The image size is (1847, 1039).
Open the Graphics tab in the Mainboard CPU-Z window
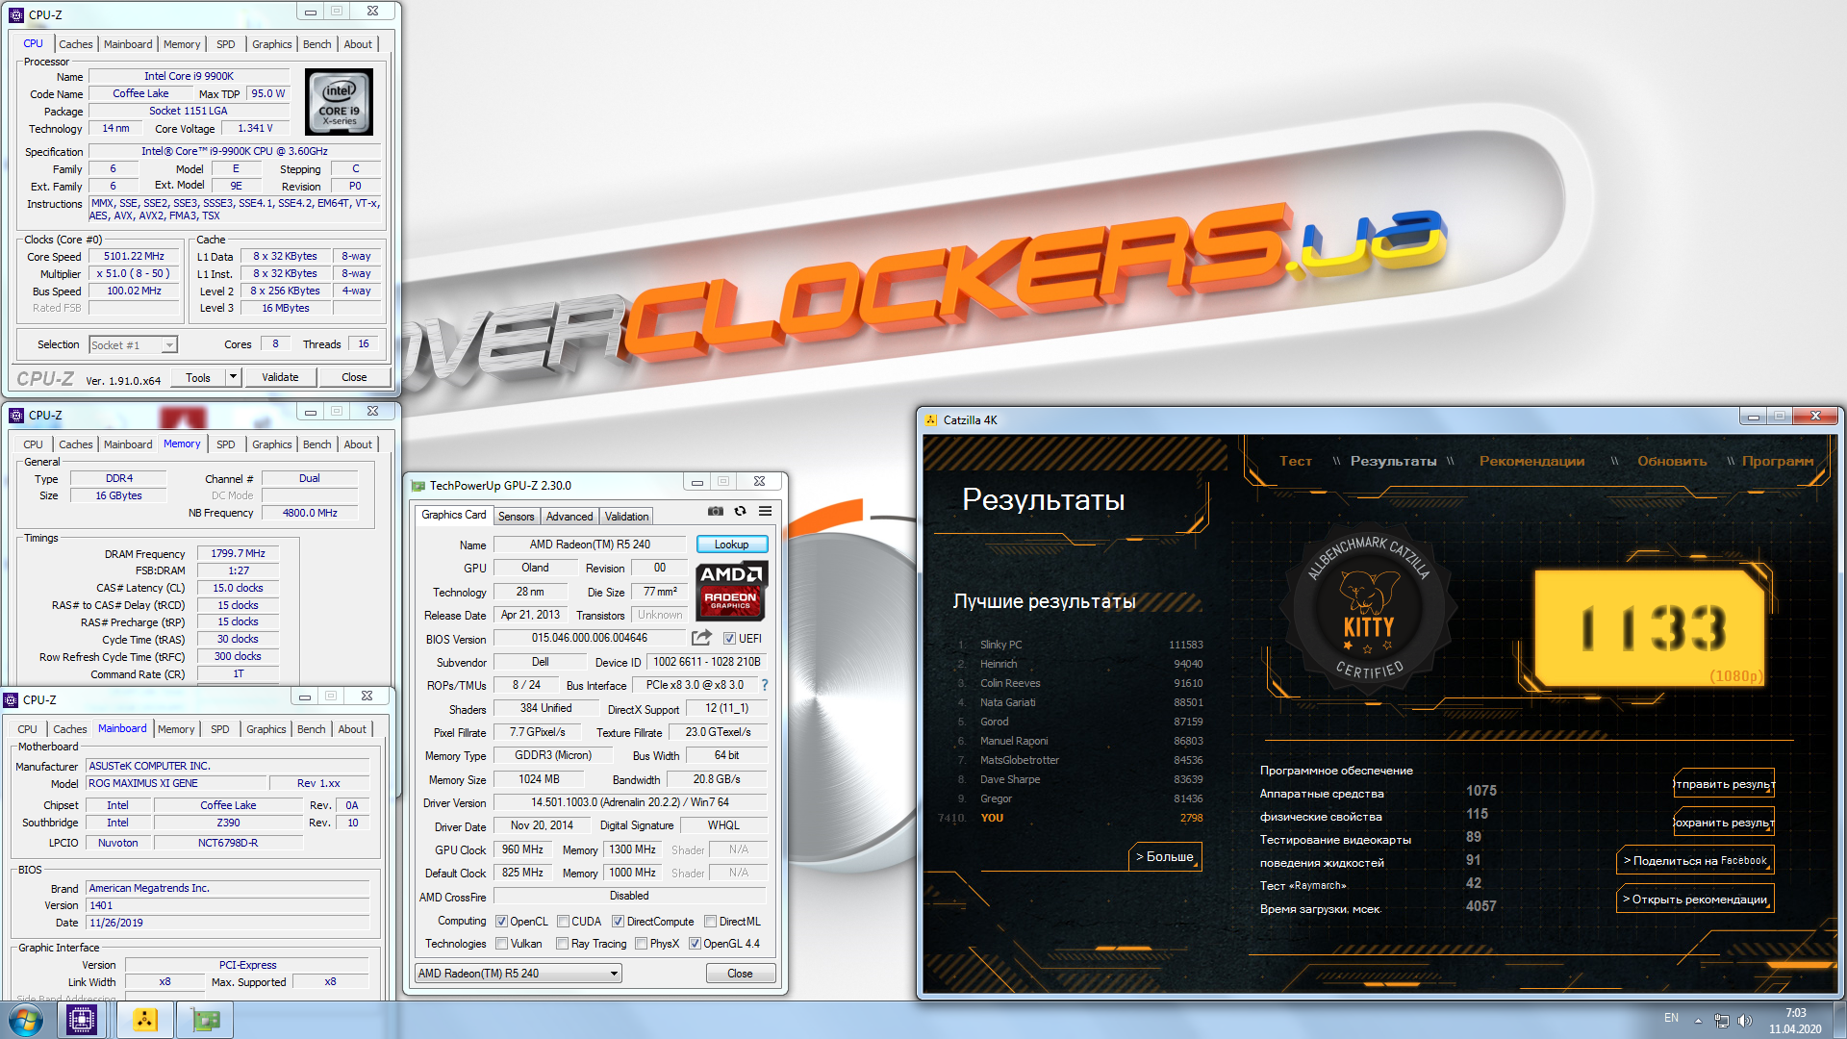click(266, 729)
